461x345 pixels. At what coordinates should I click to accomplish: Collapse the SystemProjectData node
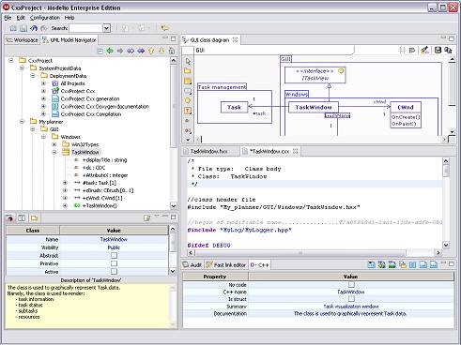coord(22,68)
